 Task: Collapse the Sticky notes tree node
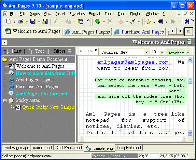tap(5, 101)
